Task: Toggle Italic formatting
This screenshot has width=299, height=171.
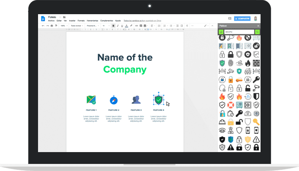Action: tap(118, 26)
